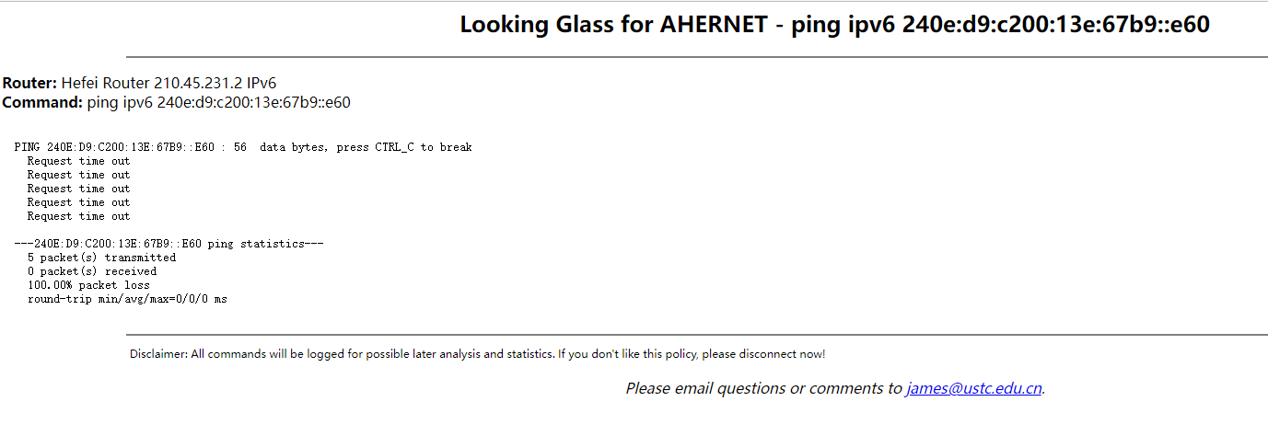Image resolution: width=1268 pixels, height=436 pixels.
Task: Click the Please email questions or comments text
Action: pyautogui.click(x=763, y=388)
